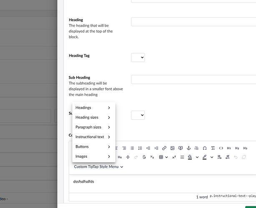Toggle superscript formatting
The height and width of the screenshot is (208, 256).
(174, 157)
